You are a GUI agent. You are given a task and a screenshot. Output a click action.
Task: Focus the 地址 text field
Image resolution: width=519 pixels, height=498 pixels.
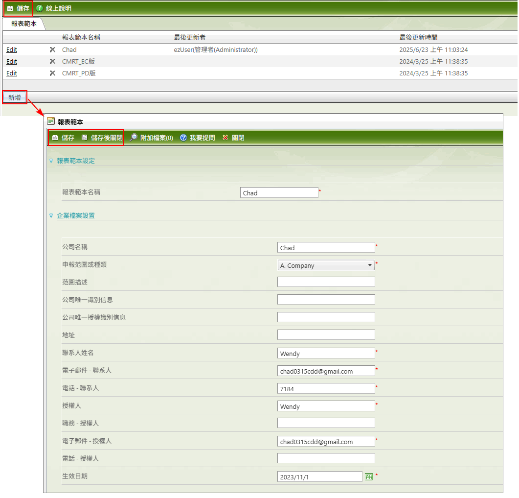[x=326, y=335]
